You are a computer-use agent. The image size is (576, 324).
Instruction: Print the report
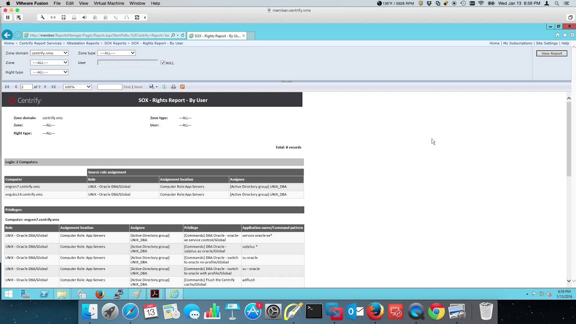coord(173,87)
